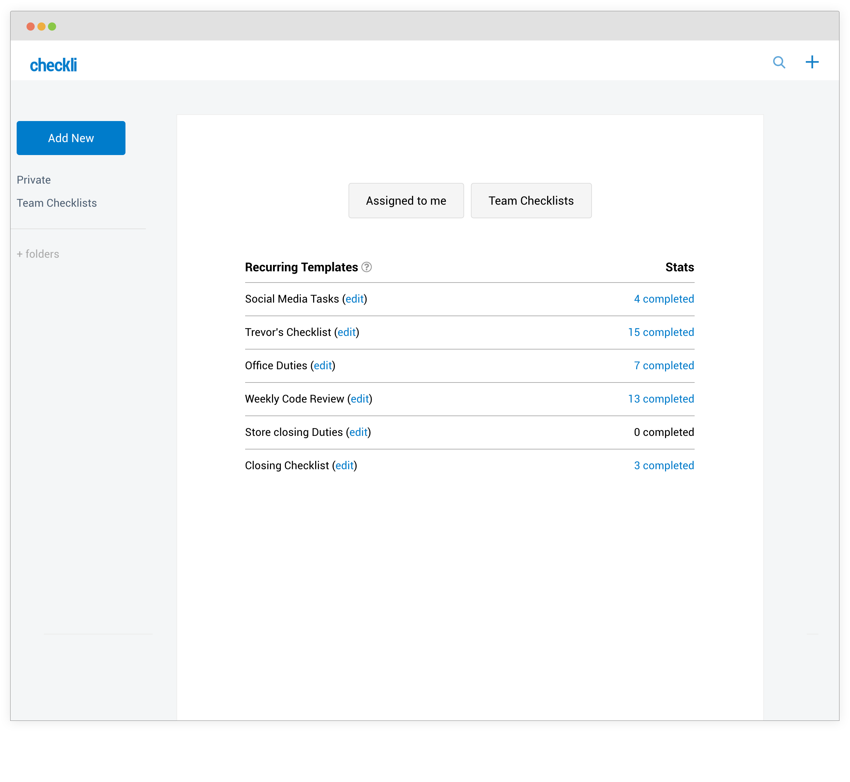Open Recurring Templates help question mark

click(367, 267)
